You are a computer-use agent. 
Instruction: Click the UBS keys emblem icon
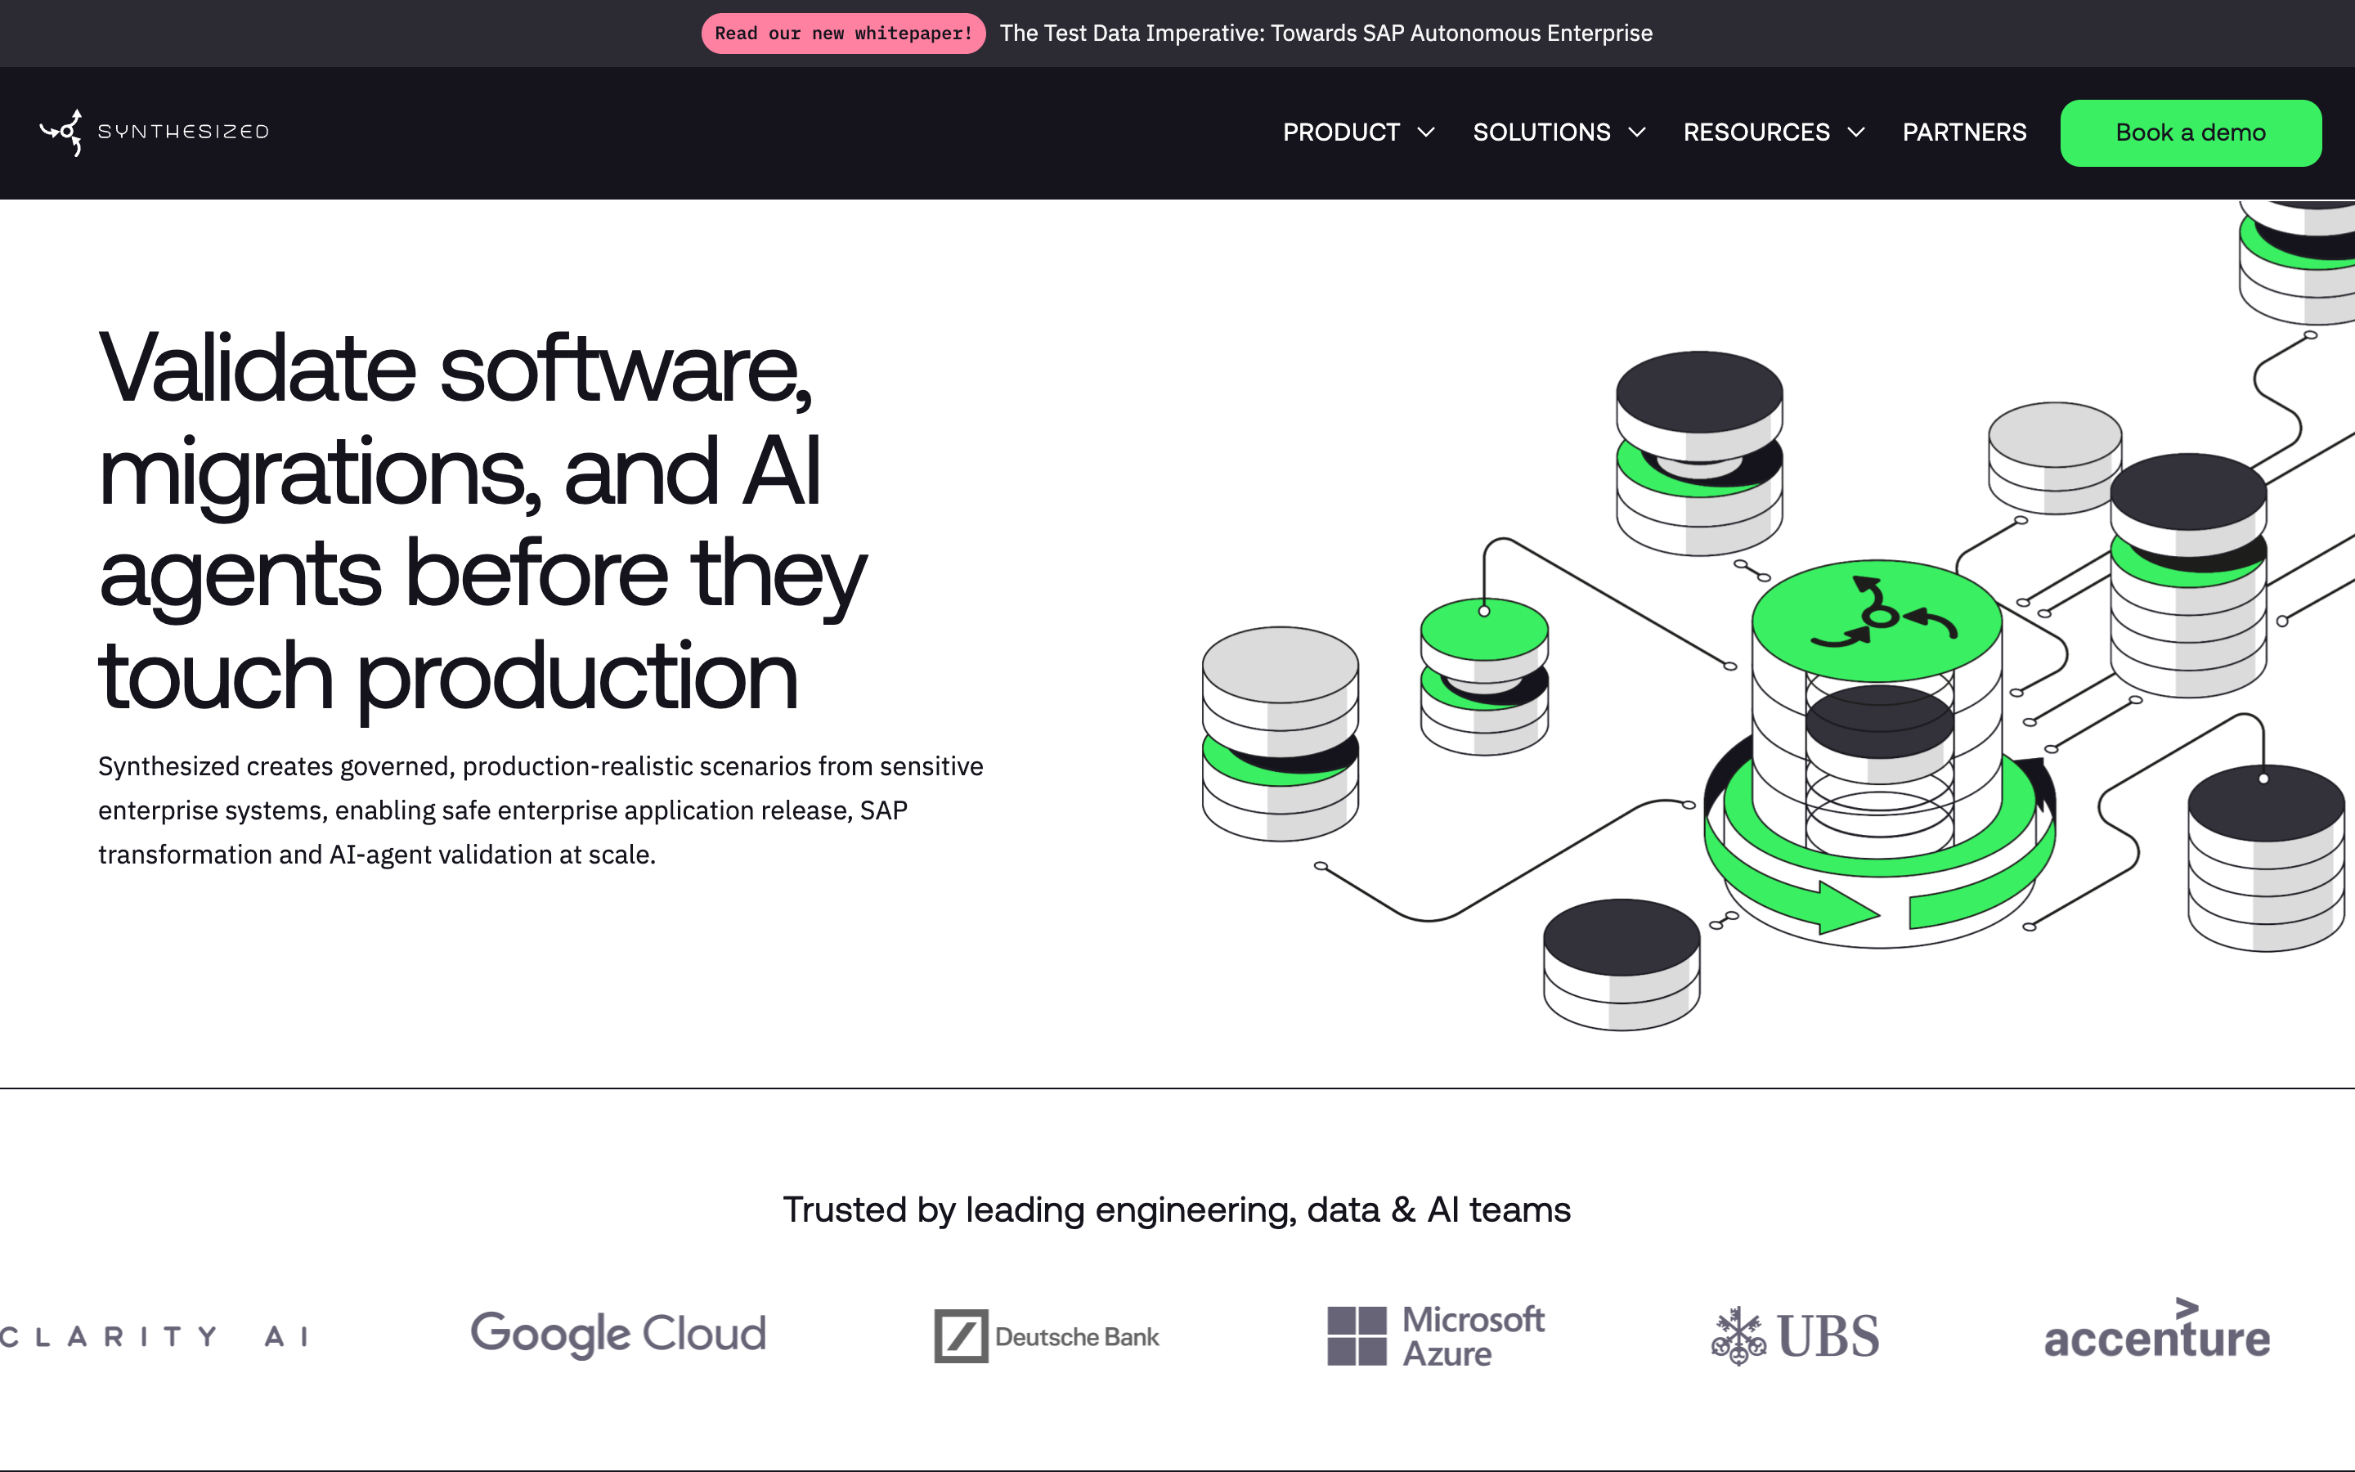click(x=1738, y=1335)
